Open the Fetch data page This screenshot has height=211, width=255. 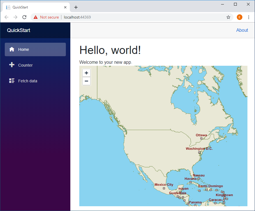tap(35, 81)
